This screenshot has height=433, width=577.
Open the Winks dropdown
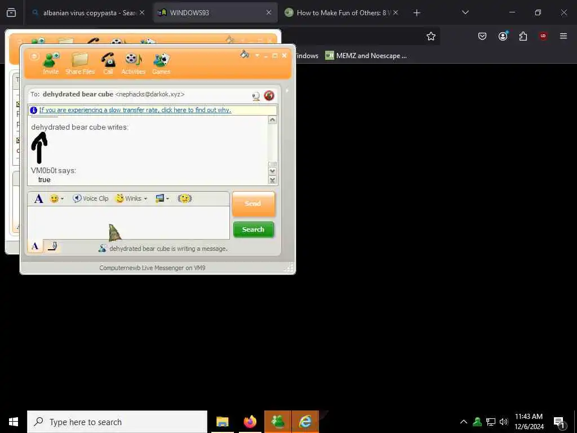(x=131, y=199)
